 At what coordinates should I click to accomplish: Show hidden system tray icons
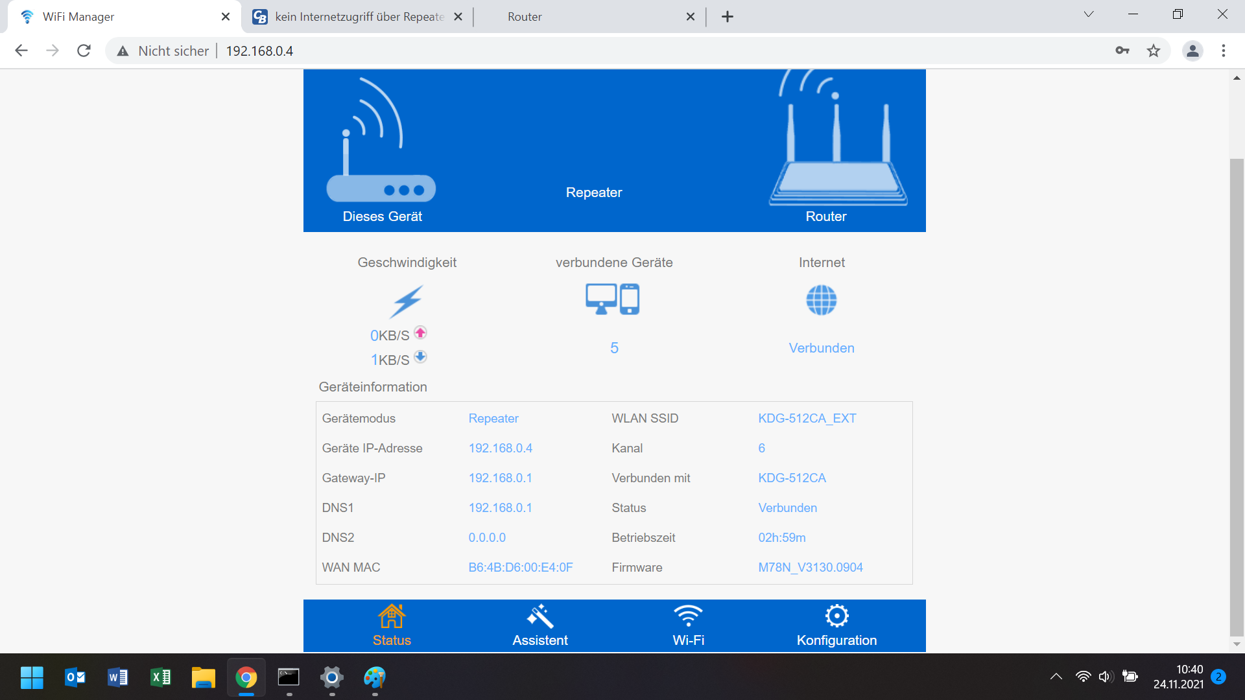pos(1056,677)
